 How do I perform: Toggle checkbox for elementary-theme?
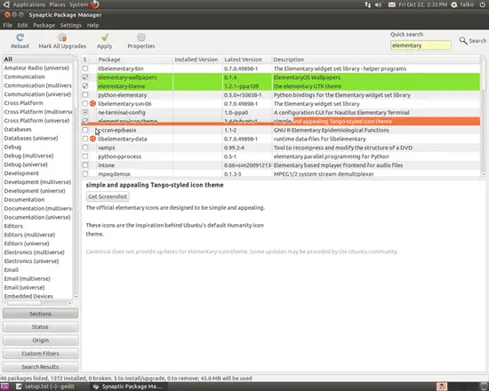[85, 85]
